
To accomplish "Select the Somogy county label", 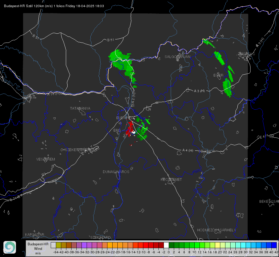I will 57,211.
